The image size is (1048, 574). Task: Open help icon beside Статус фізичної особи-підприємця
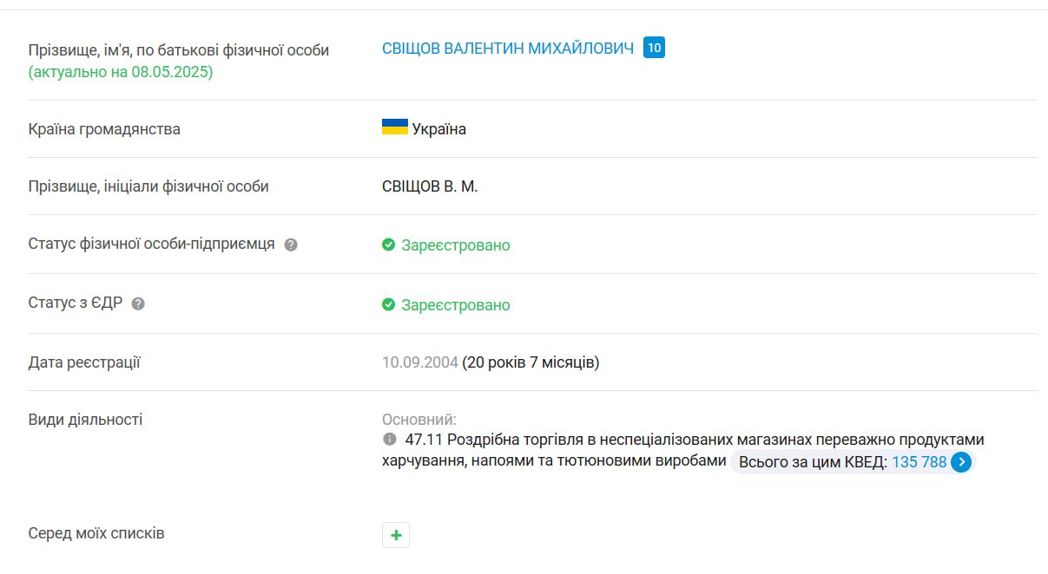pos(291,245)
